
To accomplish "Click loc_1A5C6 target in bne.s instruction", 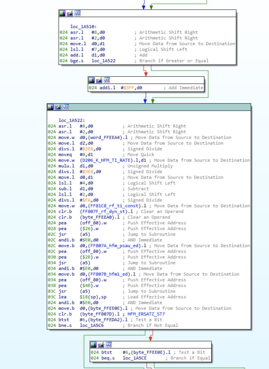I will 92,326.
